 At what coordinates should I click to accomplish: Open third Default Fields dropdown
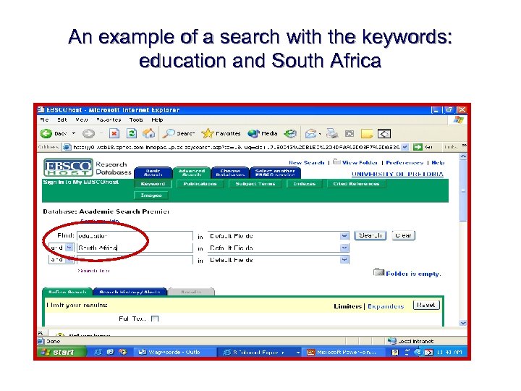pyautogui.click(x=344, y=260)
